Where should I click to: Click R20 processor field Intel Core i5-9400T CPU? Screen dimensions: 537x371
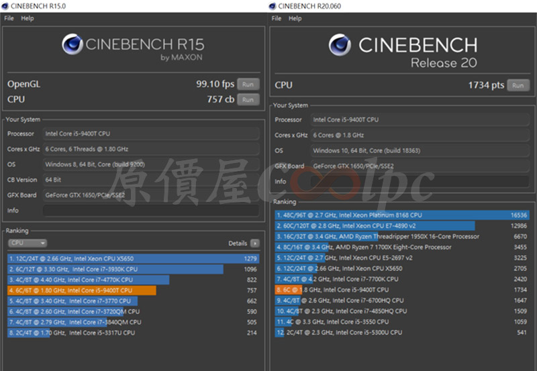pyautogui.click(x=420, y=120)
